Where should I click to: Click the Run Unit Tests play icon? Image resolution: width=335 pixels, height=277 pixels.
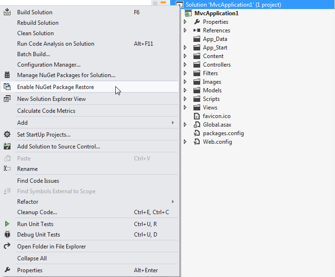point(7,224)
